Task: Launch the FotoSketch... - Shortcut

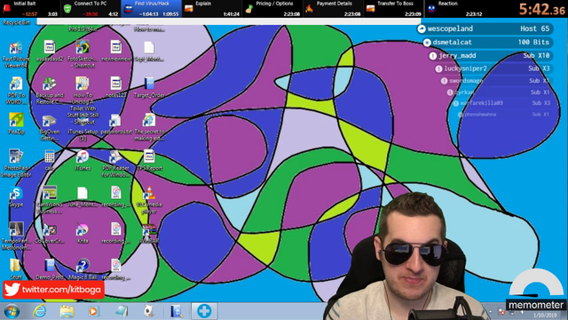Action: point(83,54)
